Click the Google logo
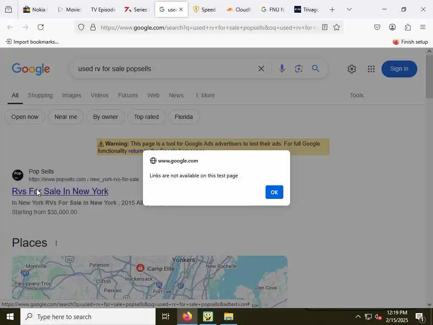The width and height of the screenshot is (433, 325). (31, 69)
